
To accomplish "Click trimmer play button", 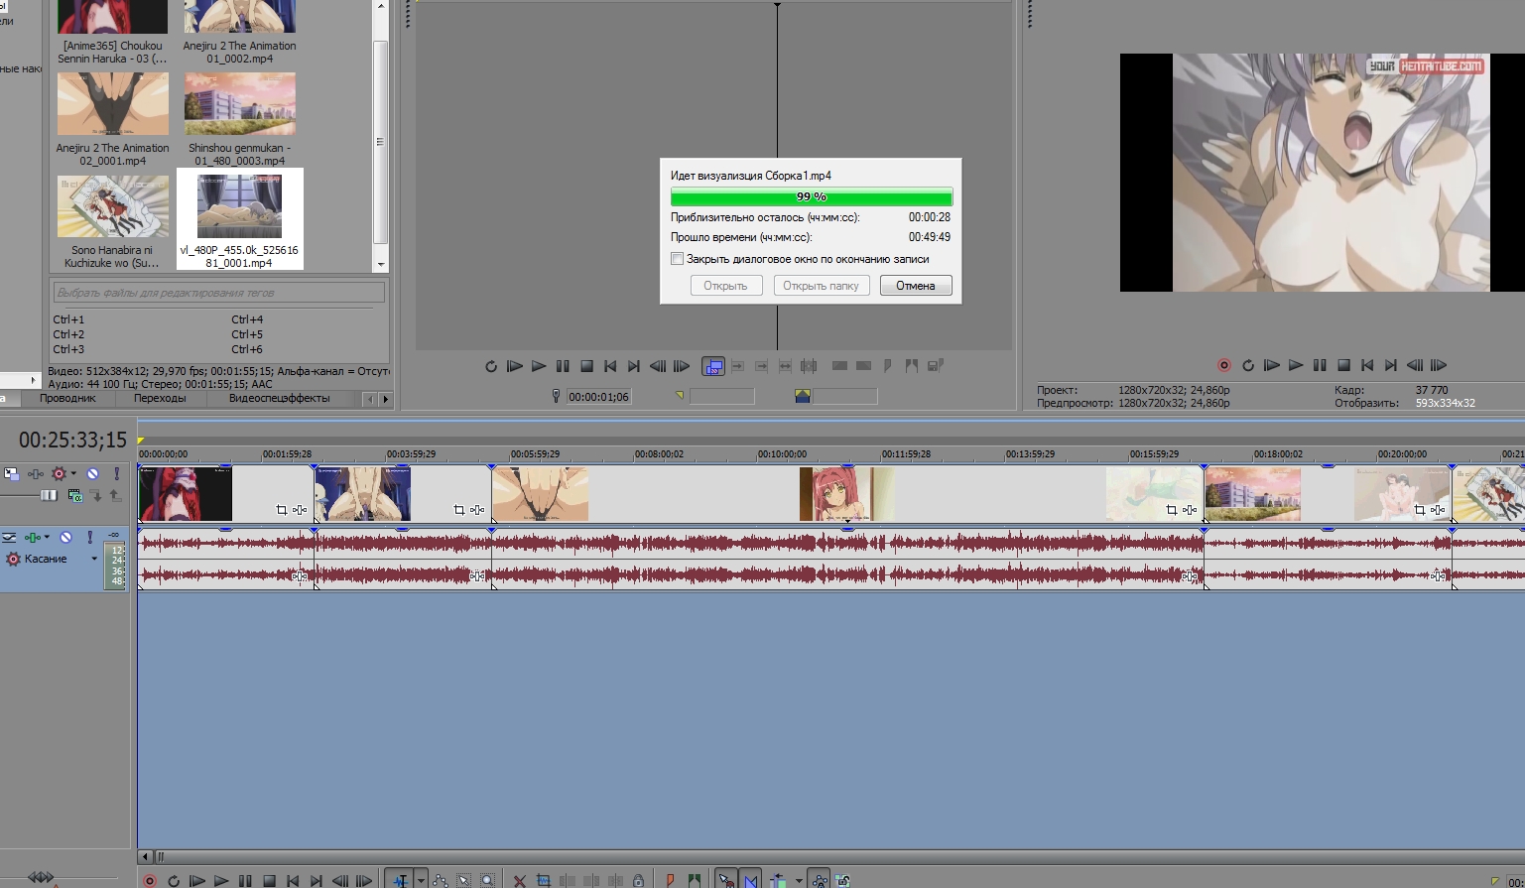I will pyautogui.click(x=538, y=366).
